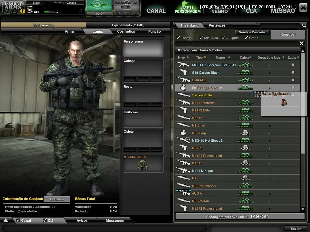Click the Remover button
This screenshot has width=310, height=232.
(x=288, y=34)
